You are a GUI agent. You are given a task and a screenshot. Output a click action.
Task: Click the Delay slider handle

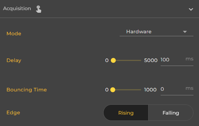[x=113, y=60]
